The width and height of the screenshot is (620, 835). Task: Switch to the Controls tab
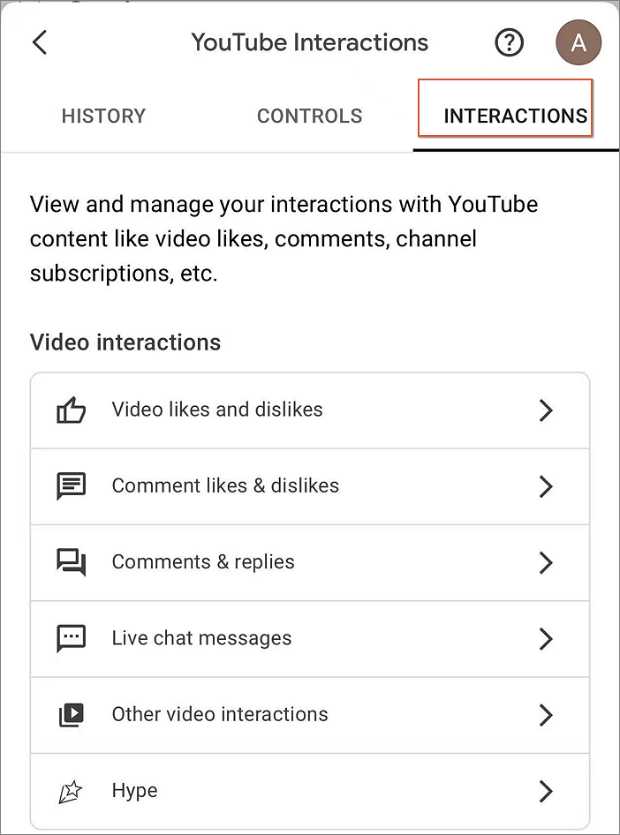pyautogui.click(x=309, y=116)
